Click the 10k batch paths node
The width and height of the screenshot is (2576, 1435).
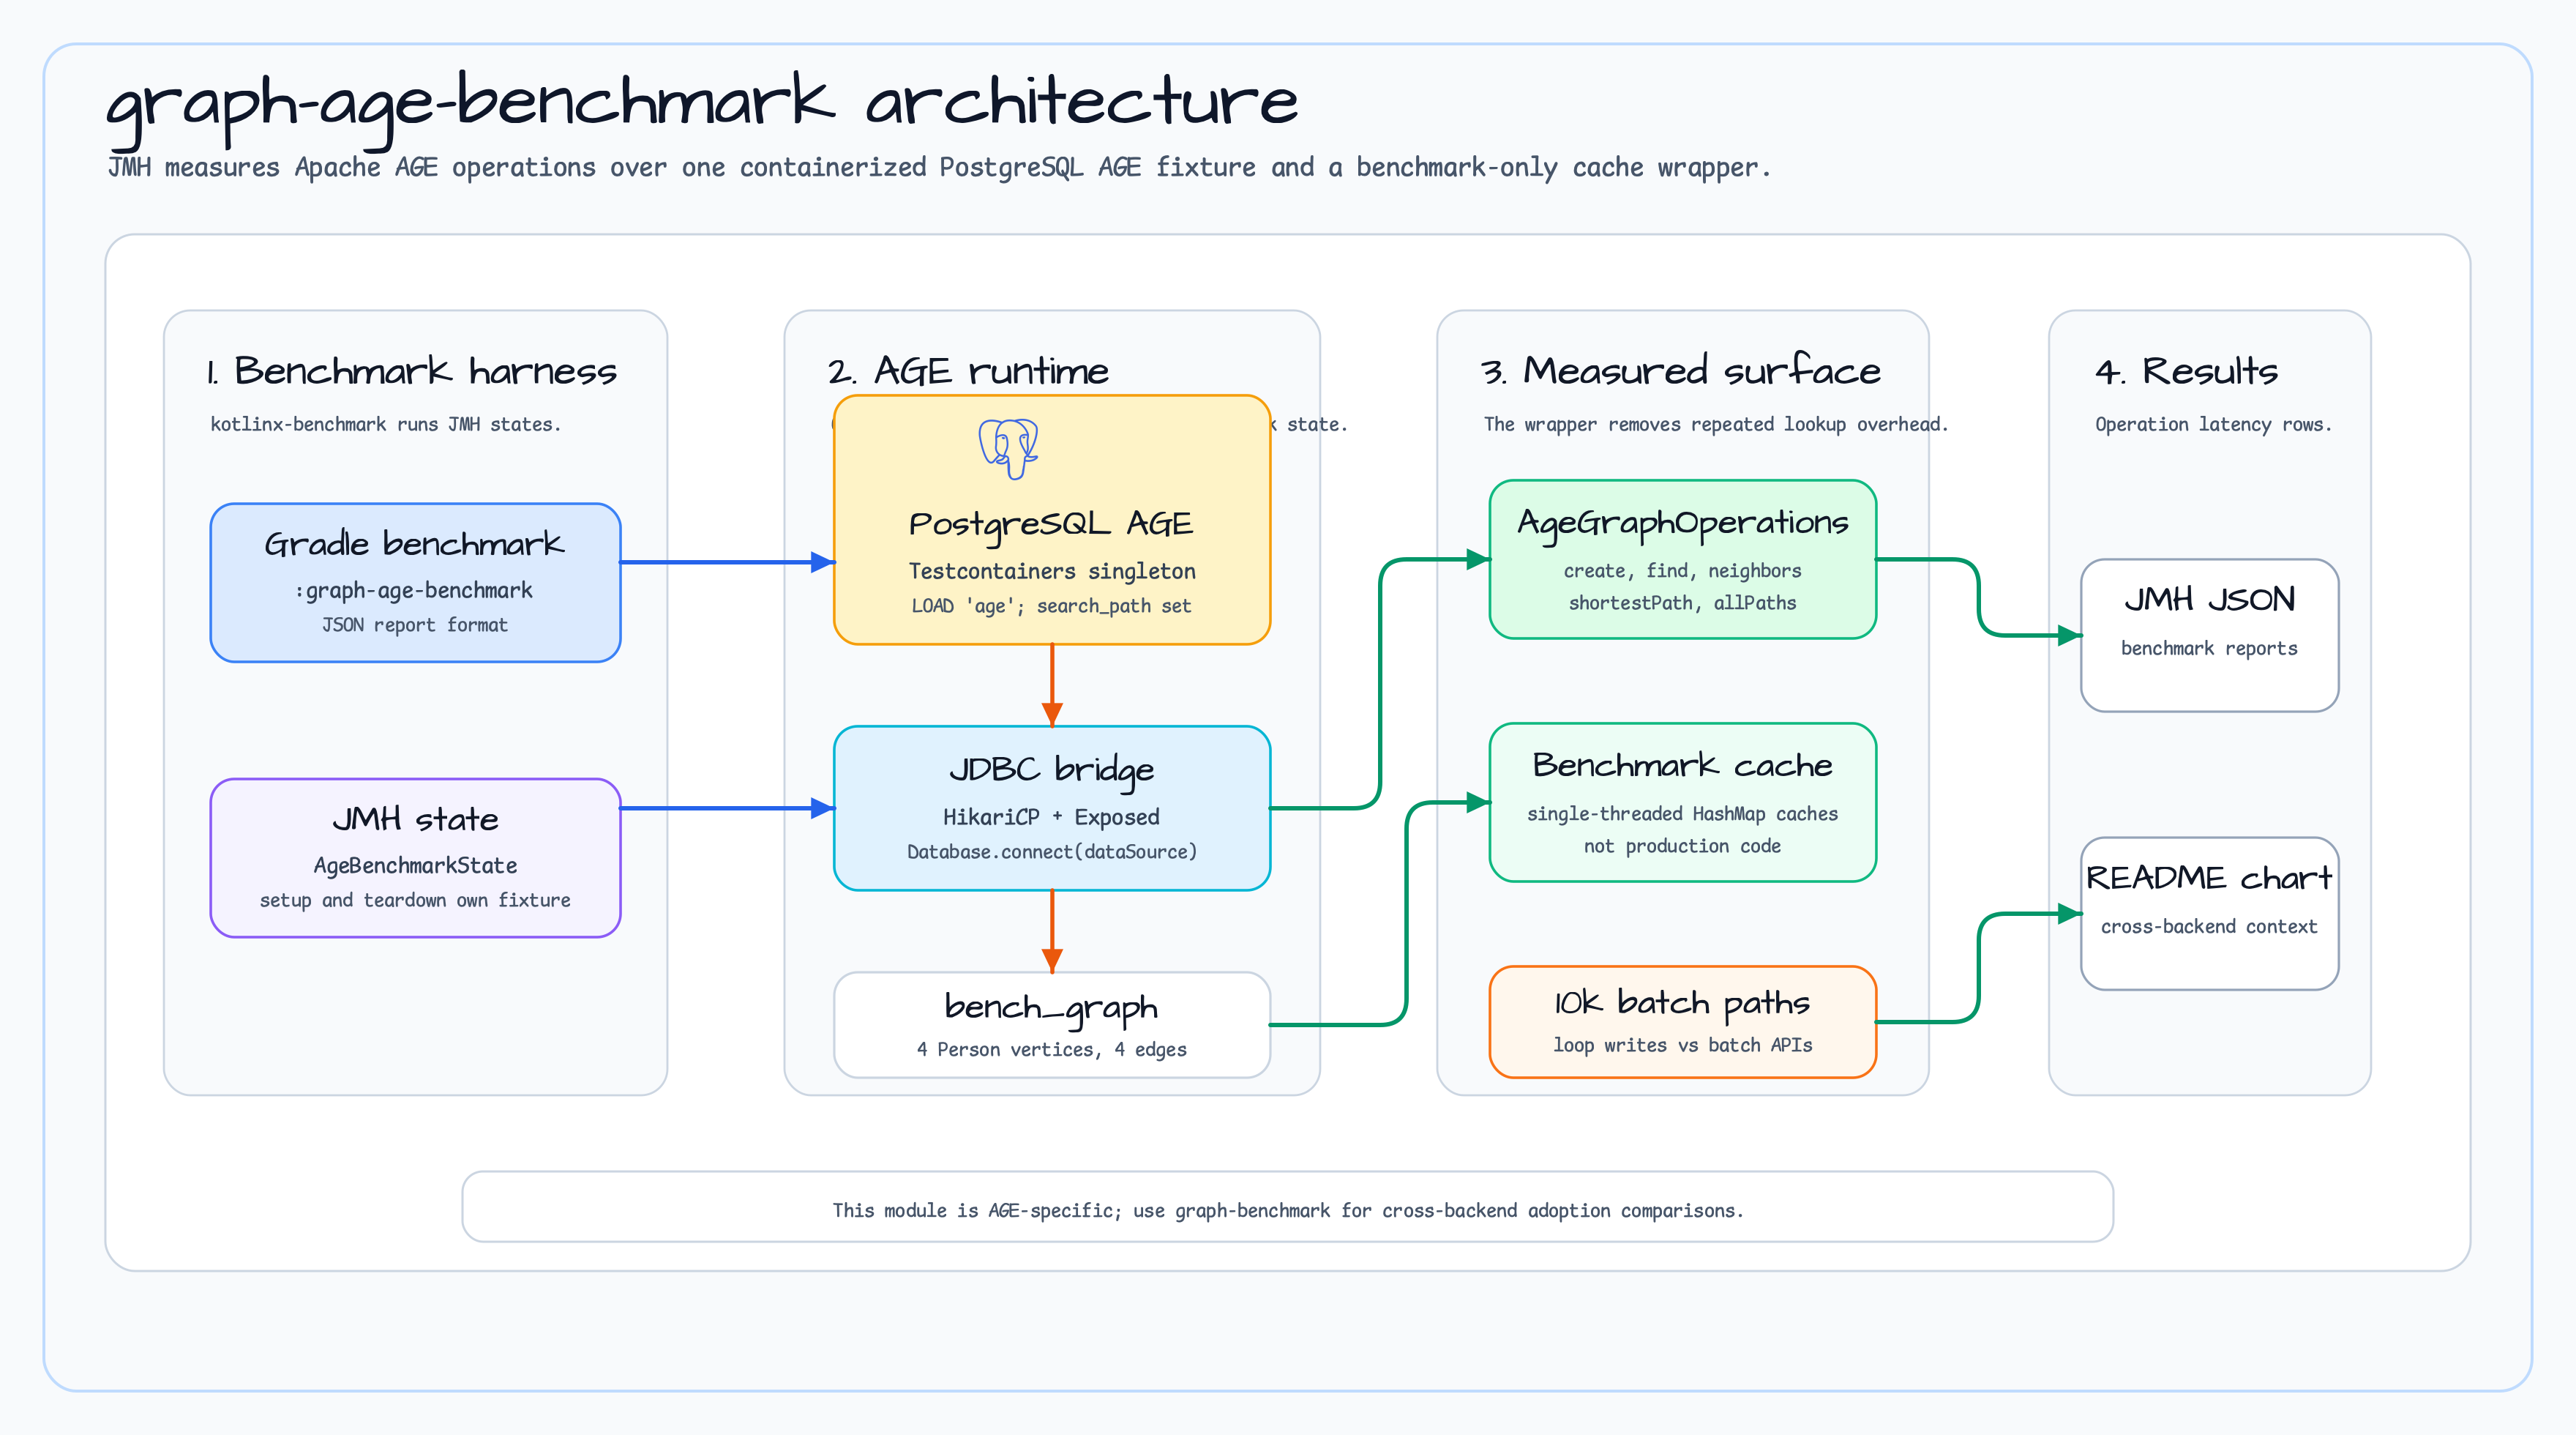(1682, 1022)
